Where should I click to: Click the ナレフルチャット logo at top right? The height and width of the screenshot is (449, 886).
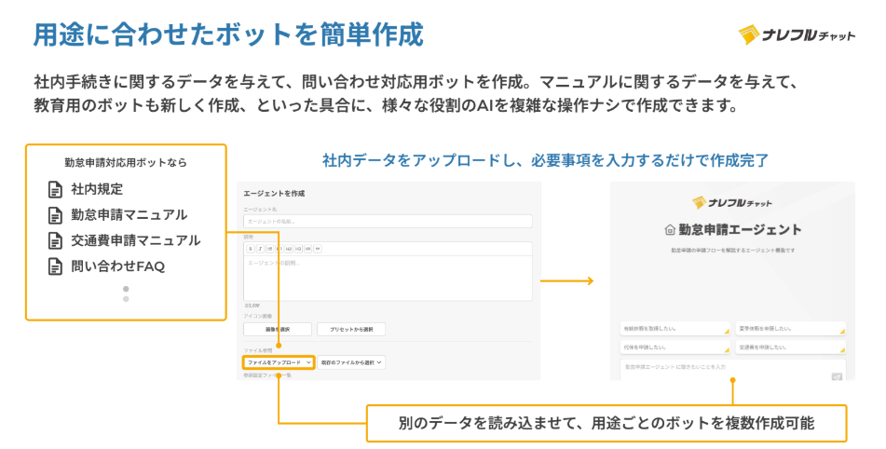coord(797,35)
